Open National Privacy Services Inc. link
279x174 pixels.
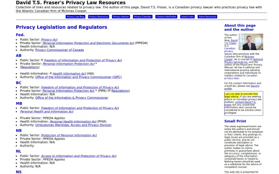243,61
